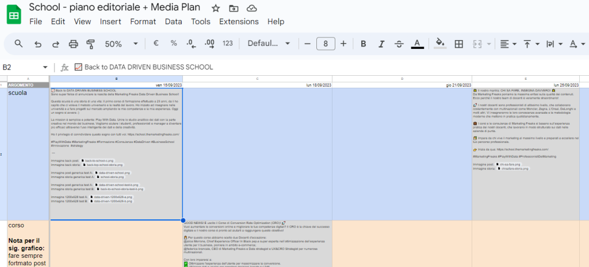This screenshot has height=267, width=589.
Task: Toggle strikethrough formatting
Action: (x=399, y=44)
